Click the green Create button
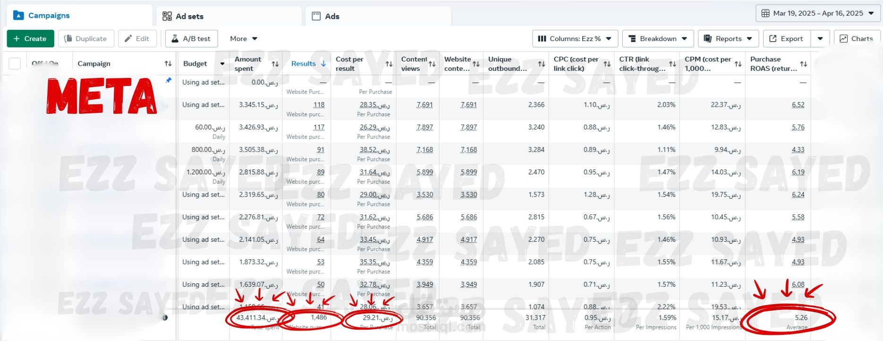The width and height of the screenshot is (883, 341). coord(30,39)
